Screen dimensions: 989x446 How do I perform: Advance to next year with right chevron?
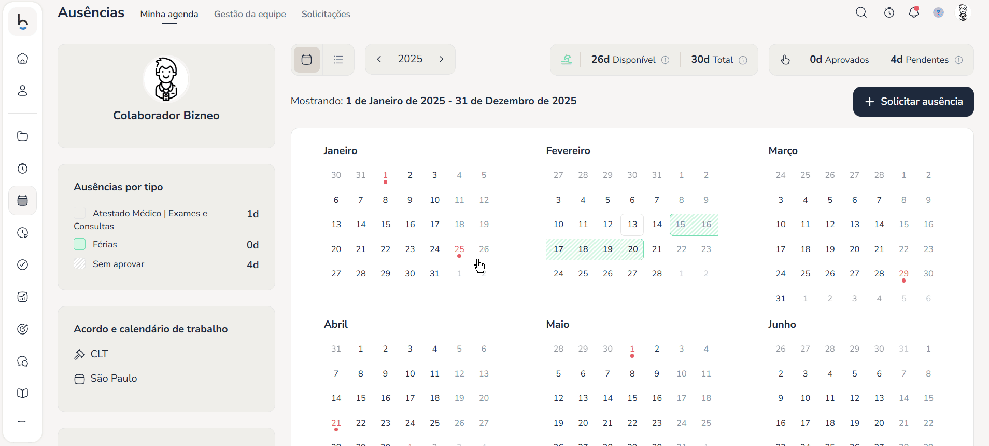(441, 59)
